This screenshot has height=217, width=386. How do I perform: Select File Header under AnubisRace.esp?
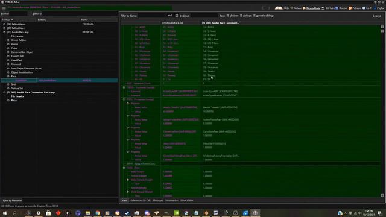(x=17, y=36)
